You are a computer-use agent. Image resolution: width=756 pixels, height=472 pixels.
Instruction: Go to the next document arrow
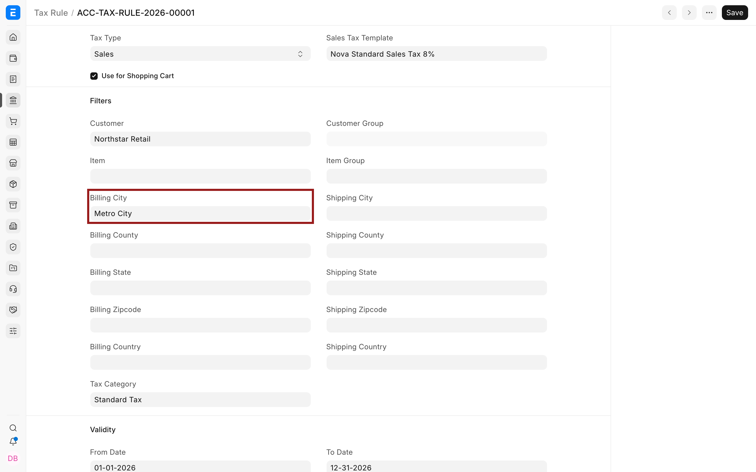(x=689, y=13)
